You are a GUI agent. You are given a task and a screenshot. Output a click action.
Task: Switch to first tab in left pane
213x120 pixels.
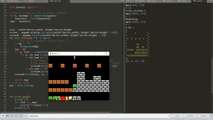(16, 1)
